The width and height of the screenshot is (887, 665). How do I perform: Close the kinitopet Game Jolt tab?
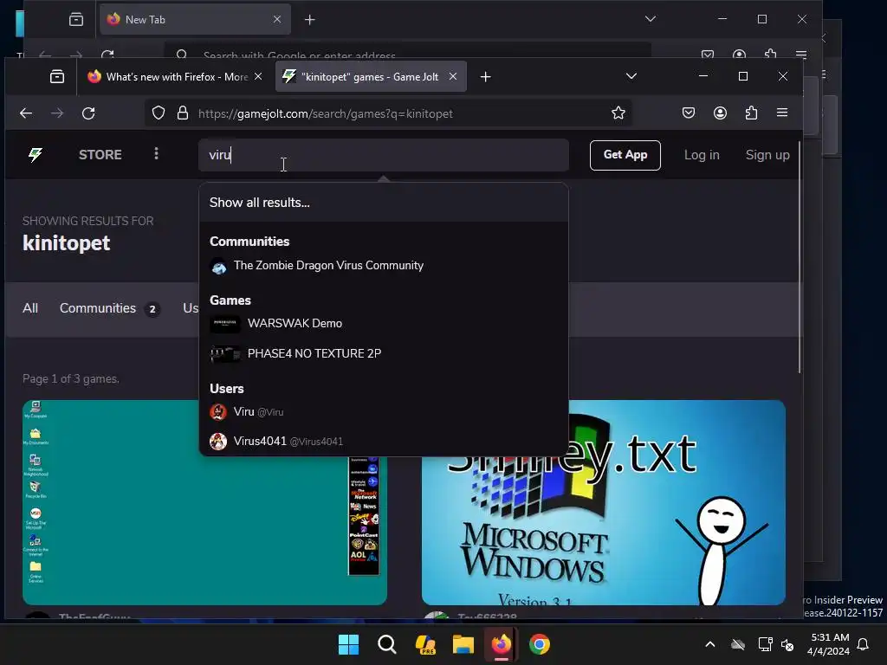click(452, 76)
